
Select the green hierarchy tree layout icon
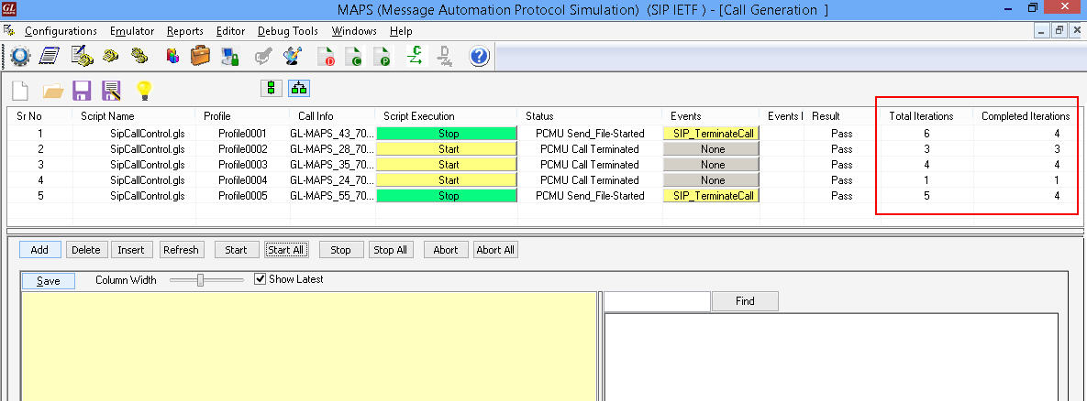[x=299, y=89]
